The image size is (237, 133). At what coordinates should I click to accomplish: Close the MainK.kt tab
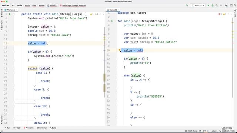click(x=118, y=10)
